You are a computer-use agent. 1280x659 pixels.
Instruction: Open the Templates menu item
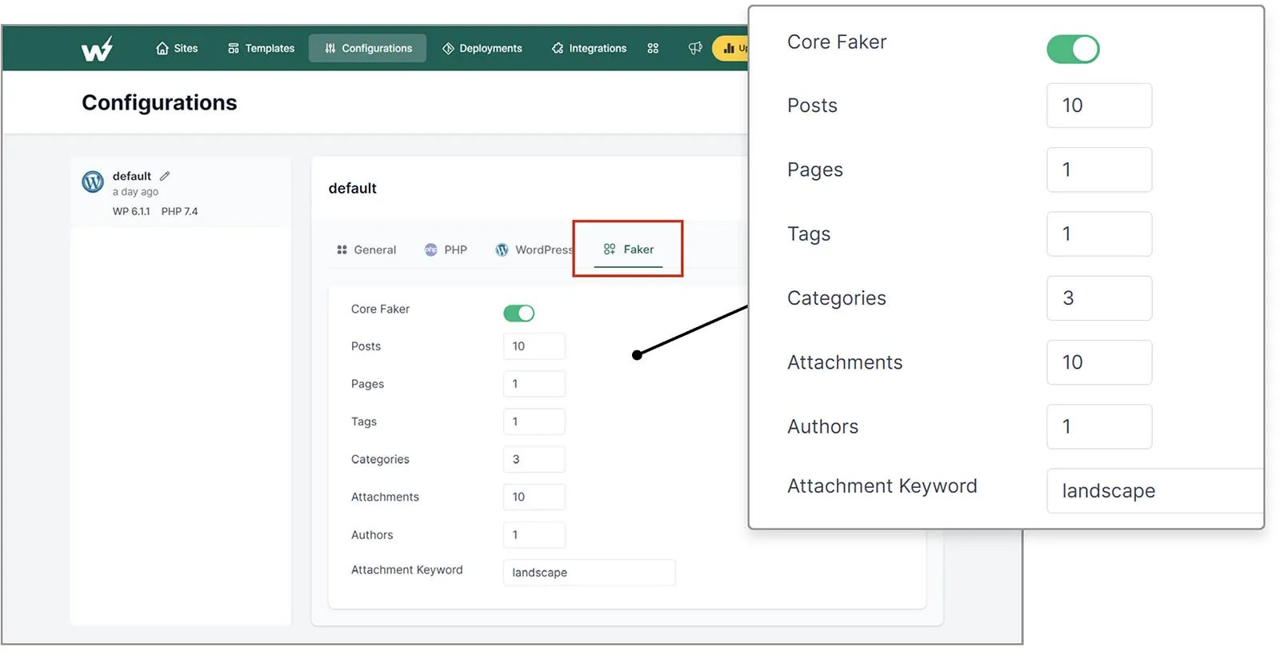click(261, 49)
